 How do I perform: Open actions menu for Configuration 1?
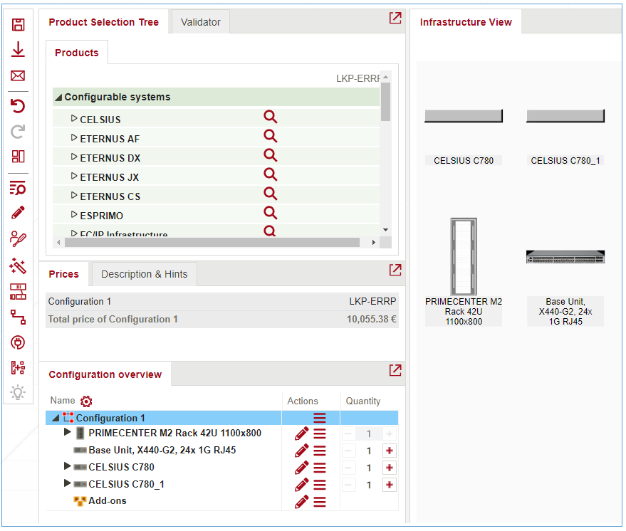[x=319, y=418]
